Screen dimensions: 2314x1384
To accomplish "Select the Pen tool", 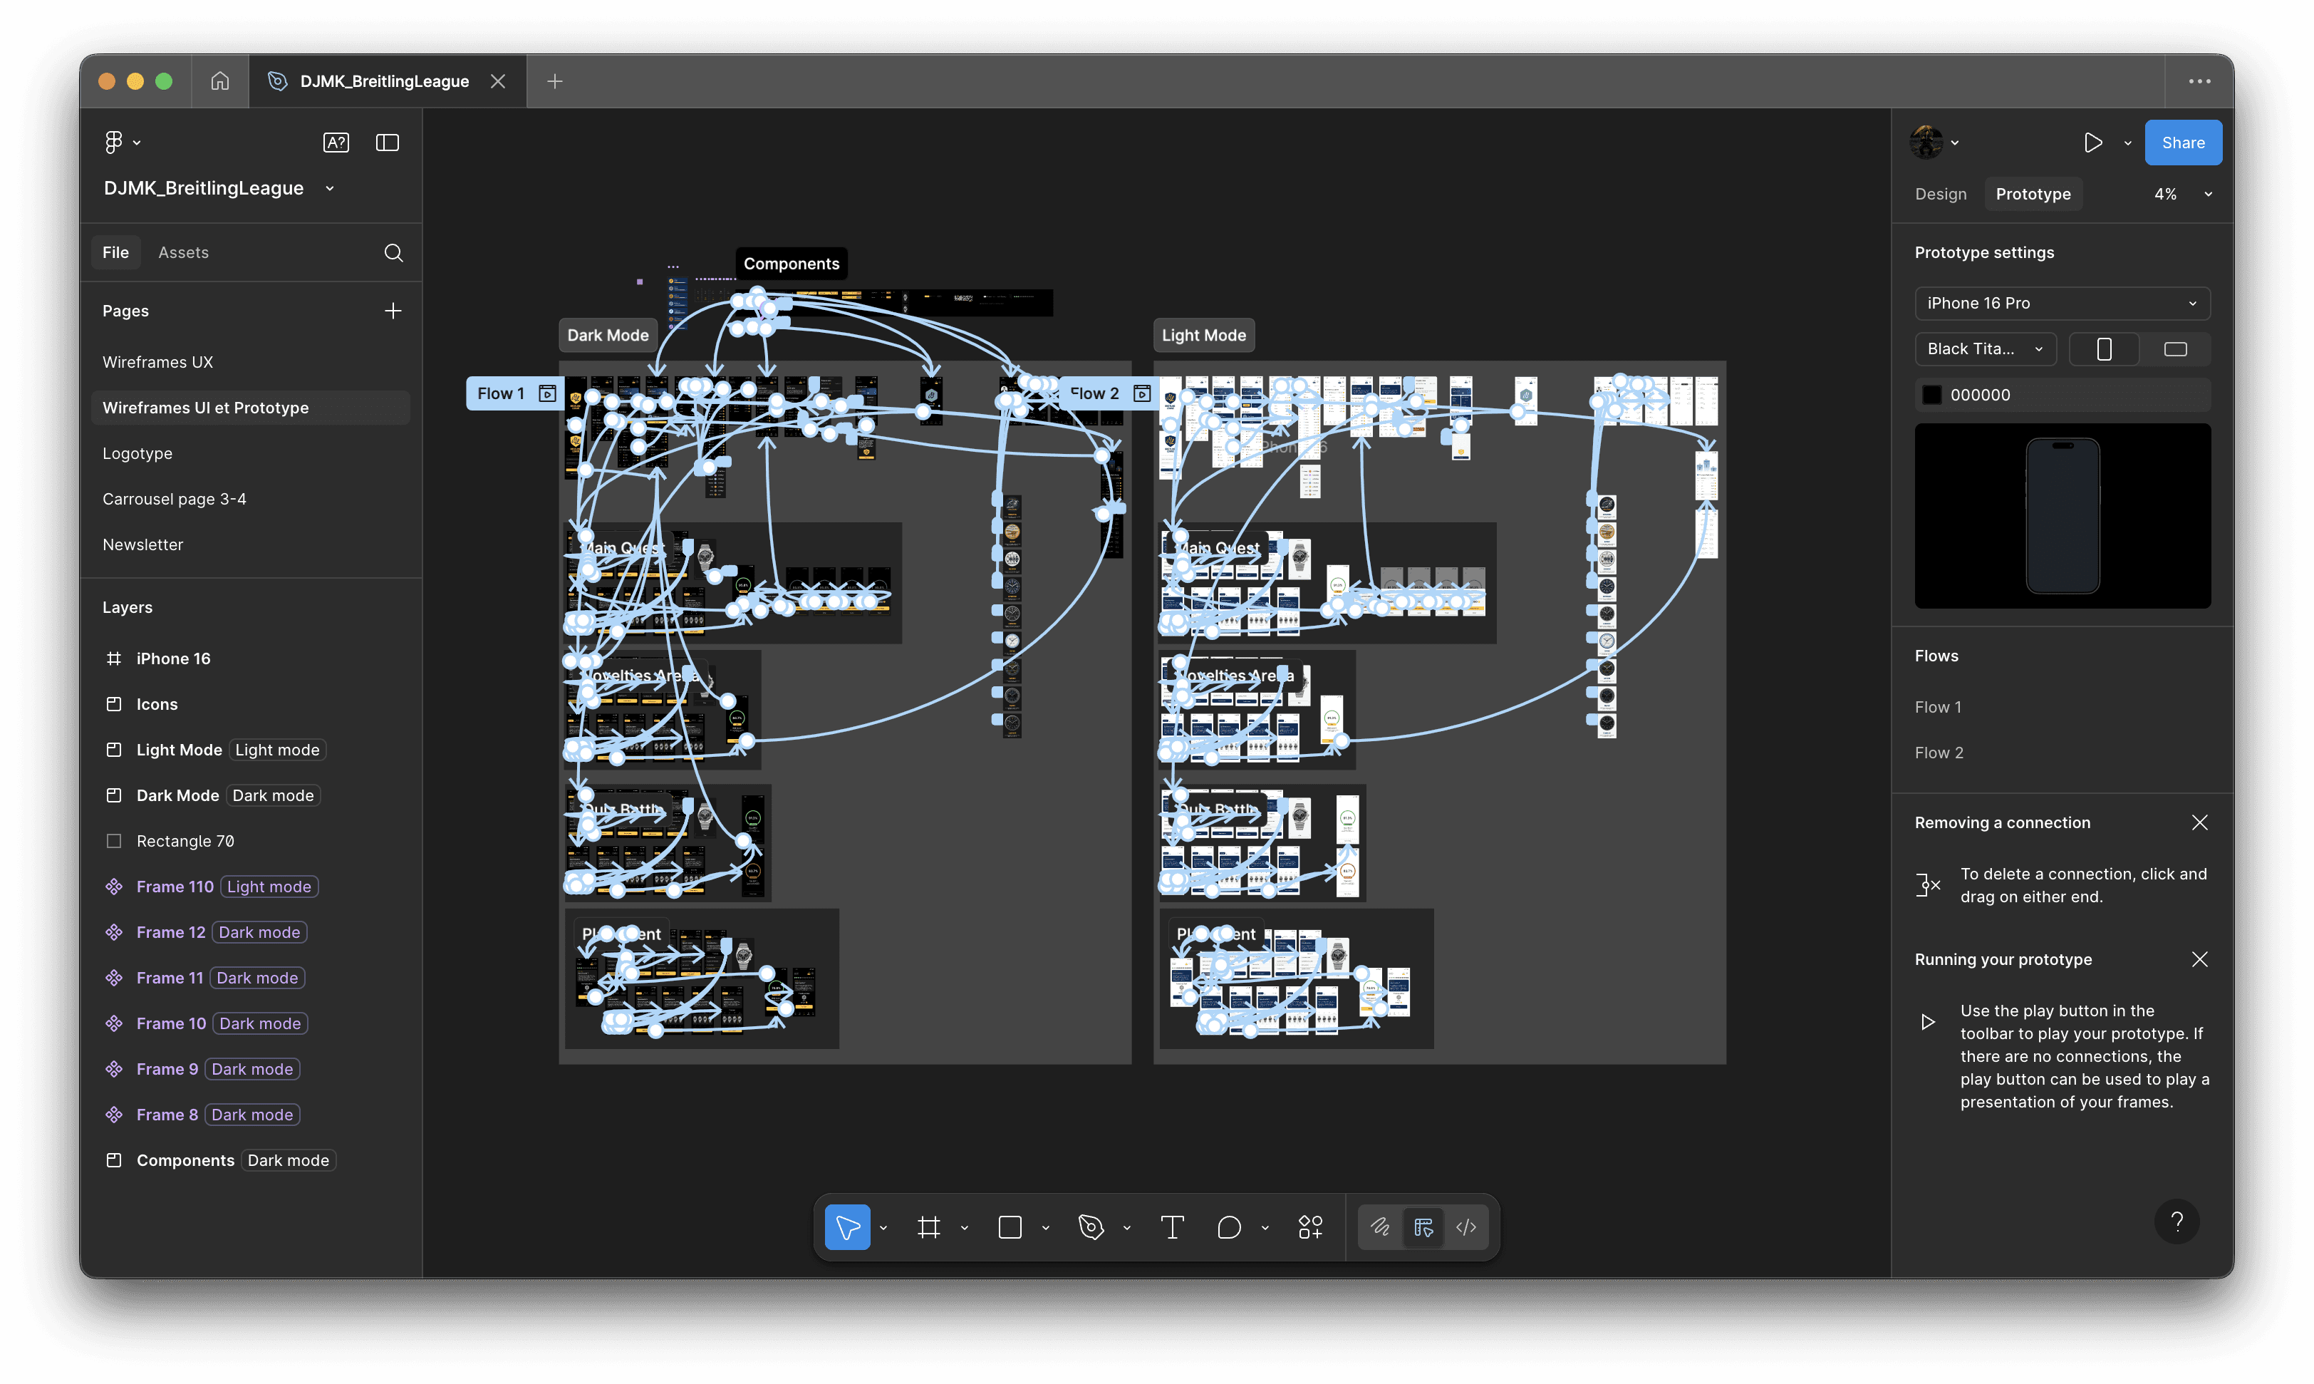I will (1091, 1227).
